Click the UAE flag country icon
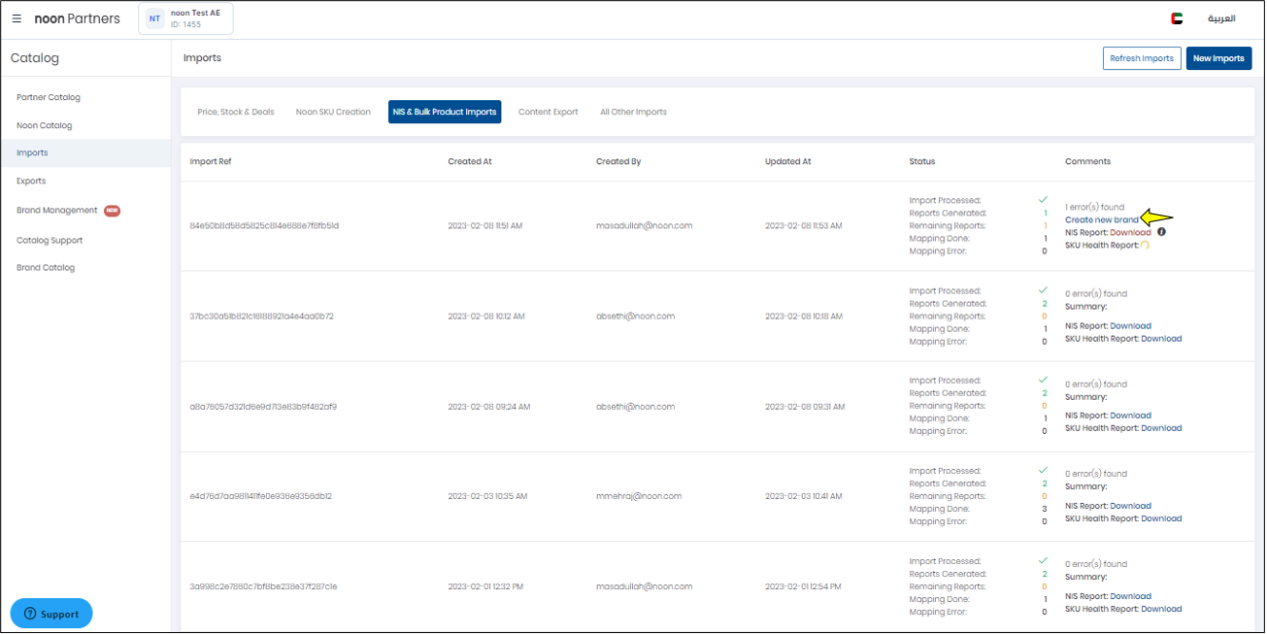This screenshot has height=634, width=1267. [x=1177, y=18]
